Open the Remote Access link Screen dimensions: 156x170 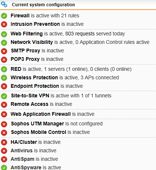tap(29, 104)
